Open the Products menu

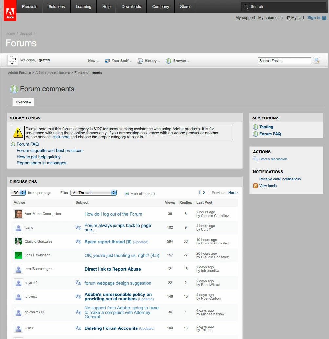click(30, 7)
